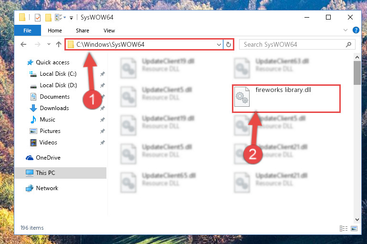Click the folder icon in address bar
Viewport: 367px width, 244px height.
pyautogui.click(x=71, y=44)
